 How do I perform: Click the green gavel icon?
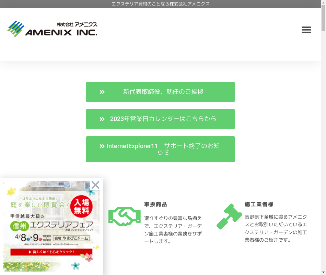pos(229,216)
